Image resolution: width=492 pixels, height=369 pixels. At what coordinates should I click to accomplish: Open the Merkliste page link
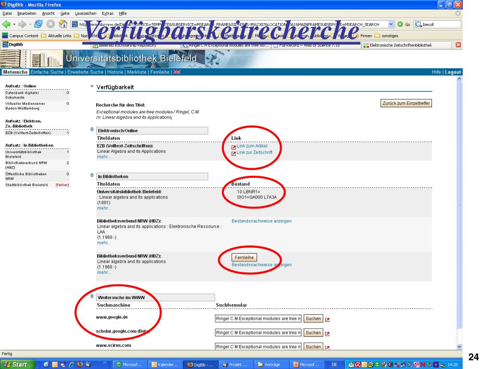point(136,72)
